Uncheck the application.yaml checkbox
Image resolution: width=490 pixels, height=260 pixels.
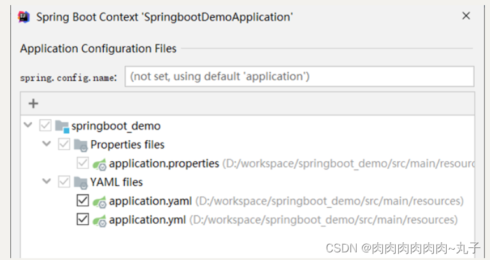pyautogui.click(x=82, y=201)
